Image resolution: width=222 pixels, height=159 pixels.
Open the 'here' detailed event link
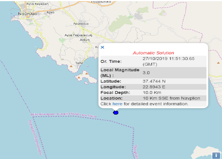[x=117, y=104]
